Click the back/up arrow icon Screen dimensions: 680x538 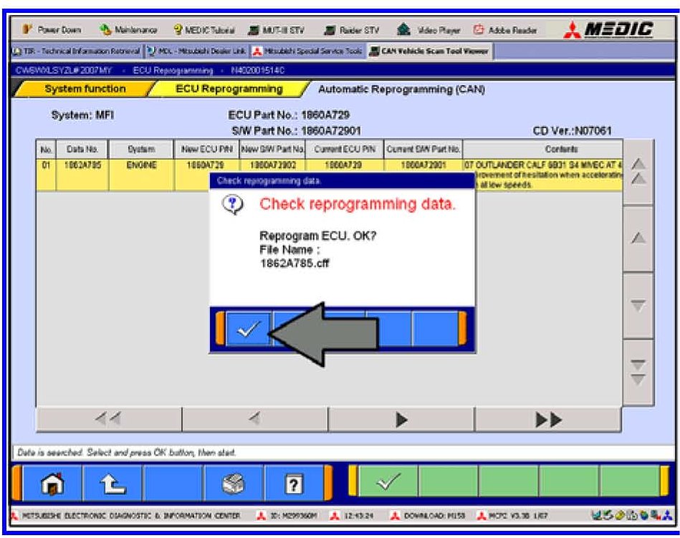click(112, 483)
